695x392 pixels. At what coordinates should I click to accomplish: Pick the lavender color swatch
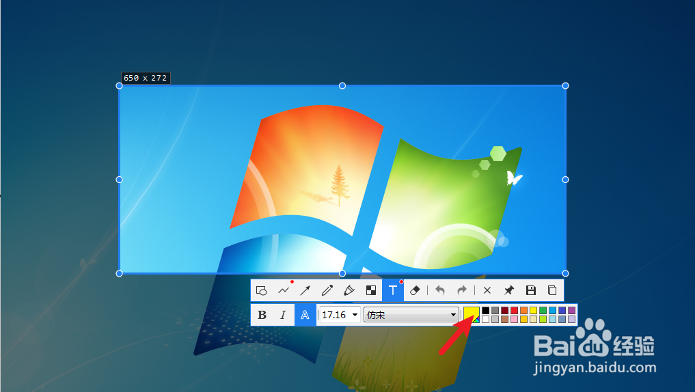point(572,319)
